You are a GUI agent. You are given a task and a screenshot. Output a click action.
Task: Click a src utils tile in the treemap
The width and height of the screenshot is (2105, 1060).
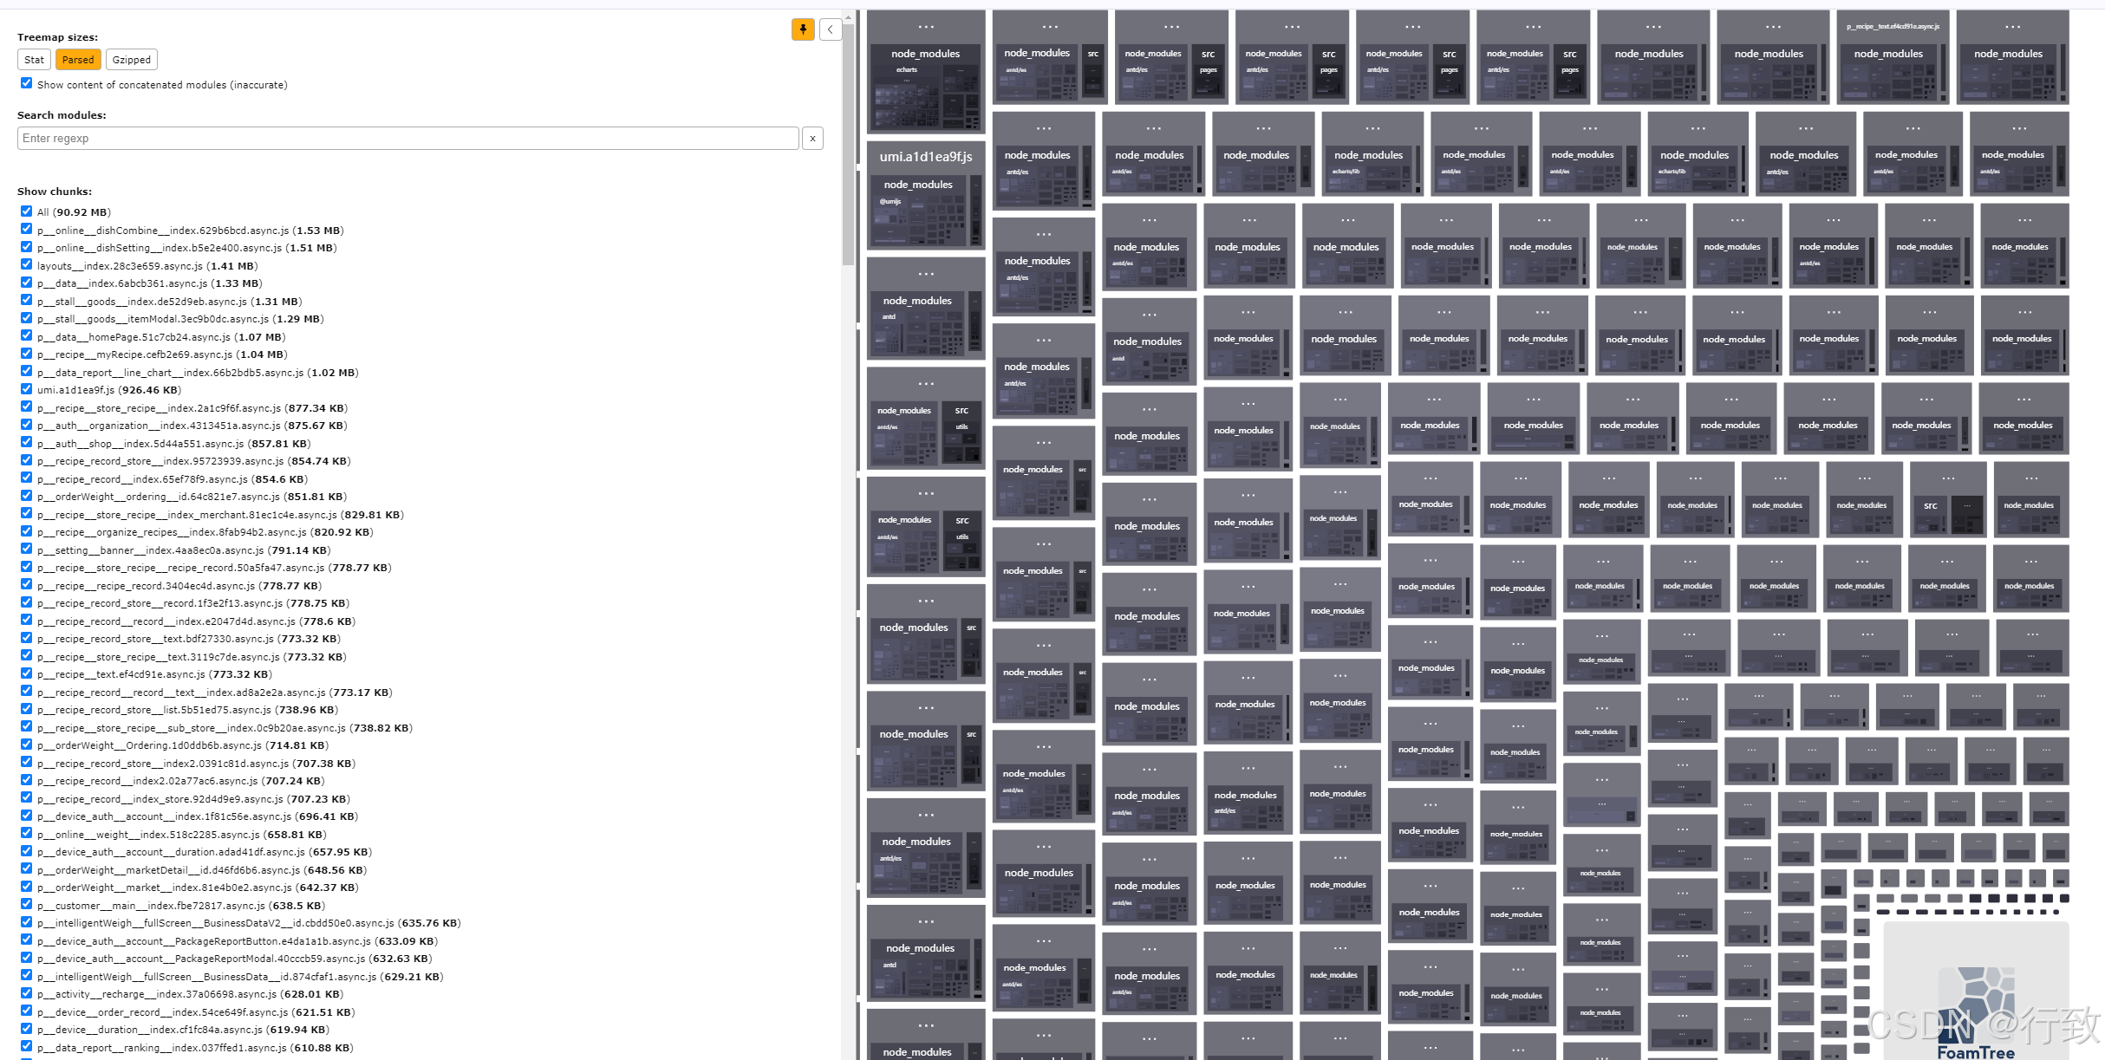click(x=961, y=425)
